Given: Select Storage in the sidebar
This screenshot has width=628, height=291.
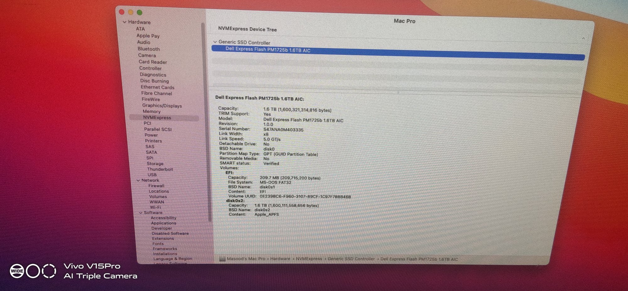Looking at the screenshot, I should 155,164.
